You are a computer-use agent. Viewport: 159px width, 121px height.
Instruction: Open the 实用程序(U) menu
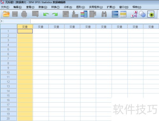click(96, 7)
